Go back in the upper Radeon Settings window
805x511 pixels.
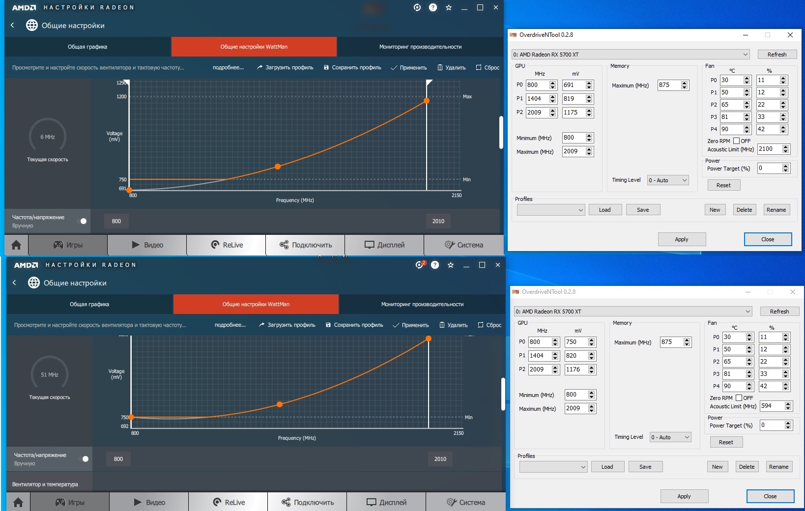(x=13, y=25)
